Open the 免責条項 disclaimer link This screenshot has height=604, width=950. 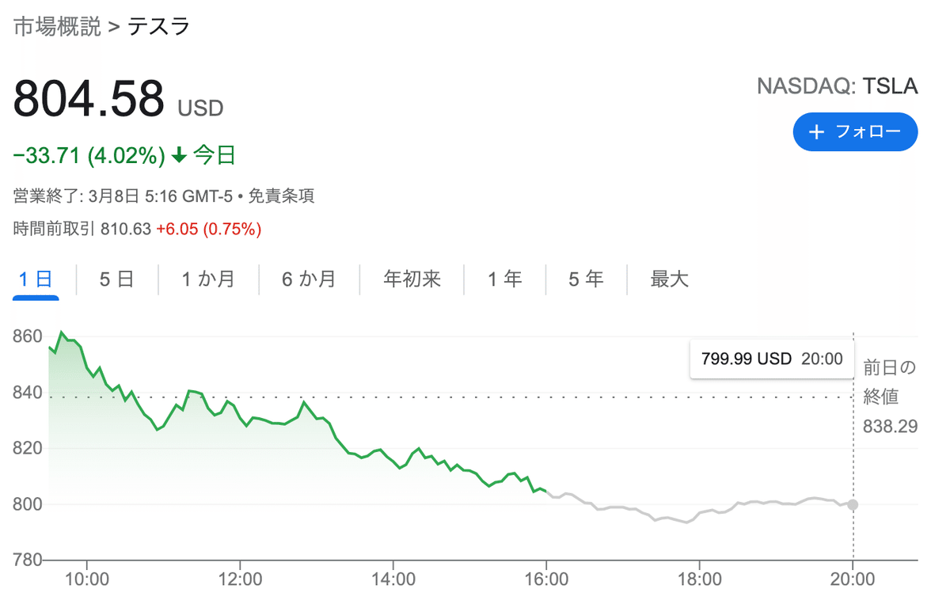(x=283, y=196)
